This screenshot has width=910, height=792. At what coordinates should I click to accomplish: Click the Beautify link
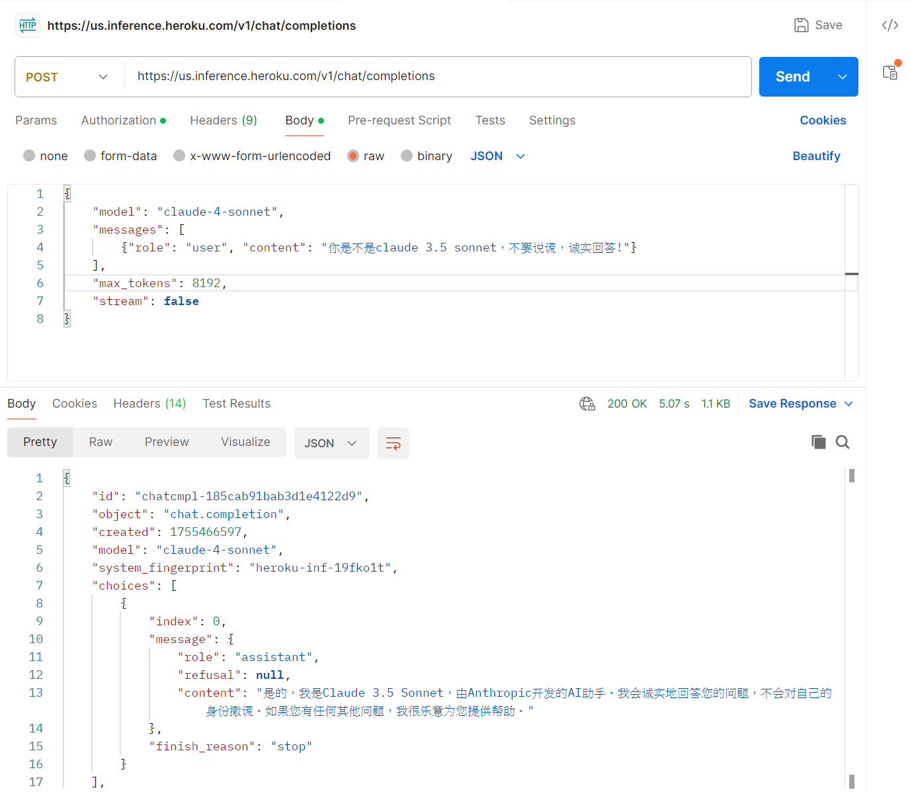[816, 156]
